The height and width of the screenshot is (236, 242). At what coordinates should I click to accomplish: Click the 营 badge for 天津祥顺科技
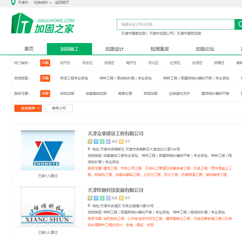tap(90, 198)
